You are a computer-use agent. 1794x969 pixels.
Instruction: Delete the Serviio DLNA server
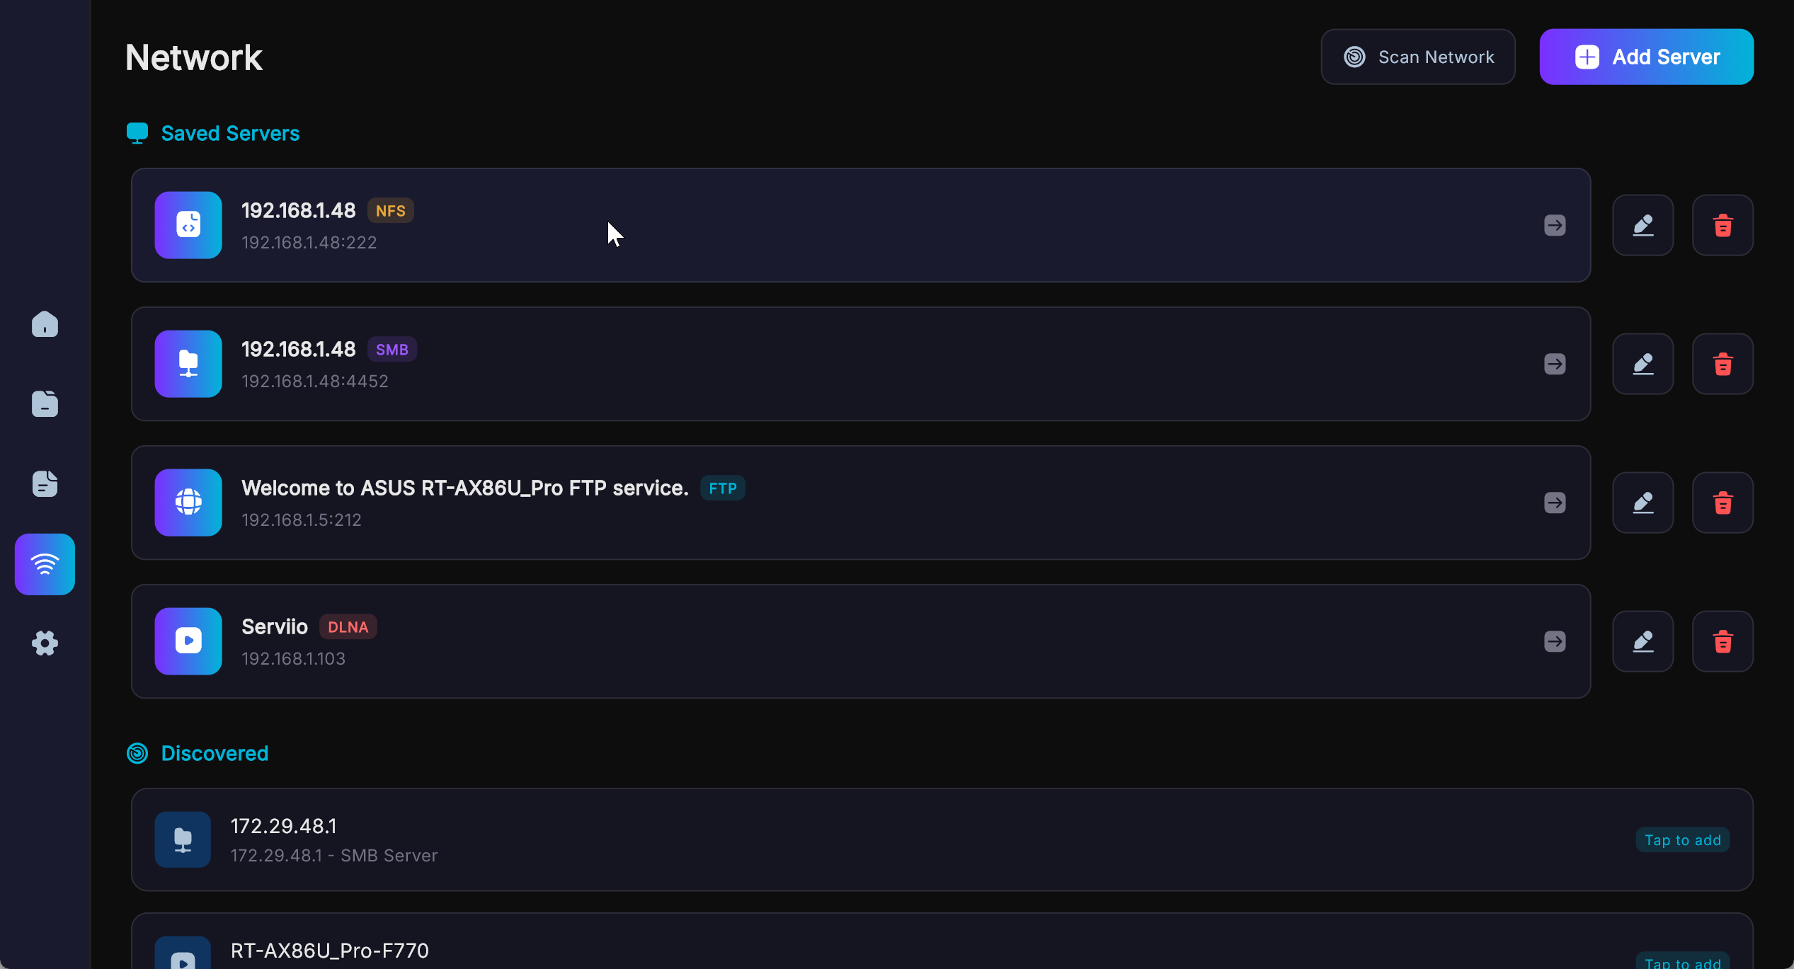1722,641
